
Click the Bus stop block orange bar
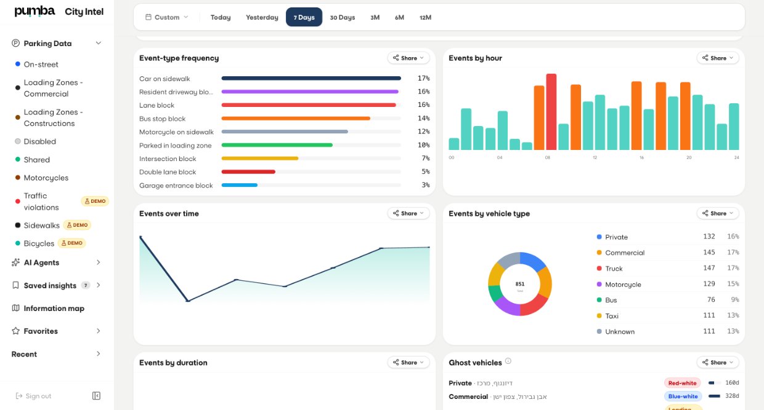pyautogui.click(x=296, y=118)
